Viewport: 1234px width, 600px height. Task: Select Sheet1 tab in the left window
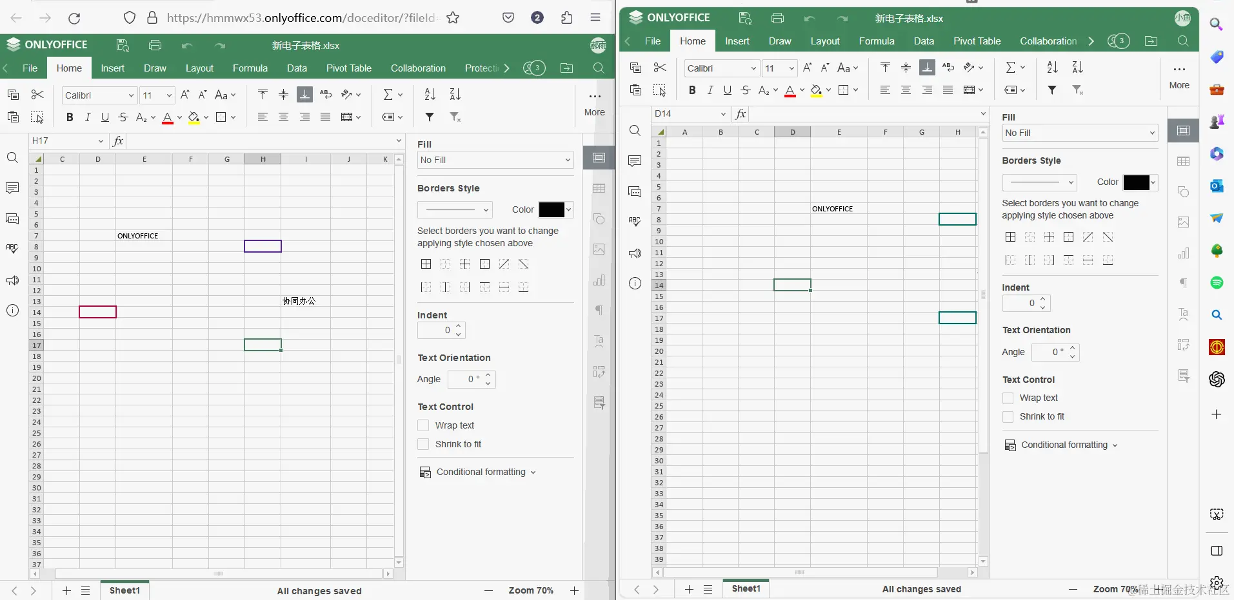(x=124, y=590)
